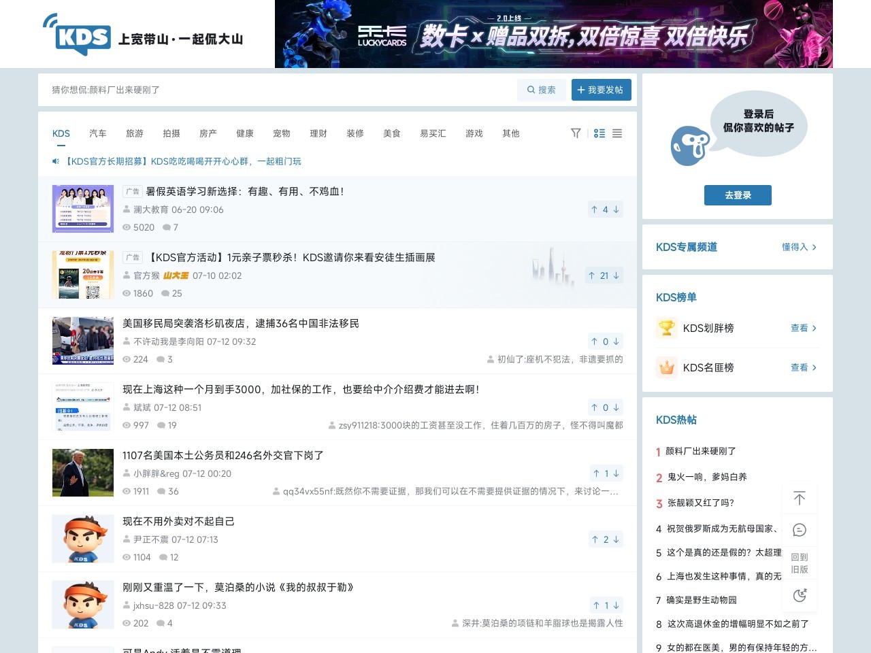871x653 pixels.
Task: Toggle night mode moon icon
Action: (x=800, y=596)
